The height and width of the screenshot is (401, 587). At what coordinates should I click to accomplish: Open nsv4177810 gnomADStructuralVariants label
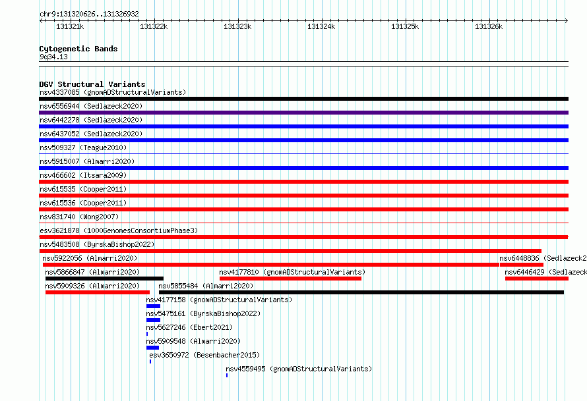(x=292, y=272)
